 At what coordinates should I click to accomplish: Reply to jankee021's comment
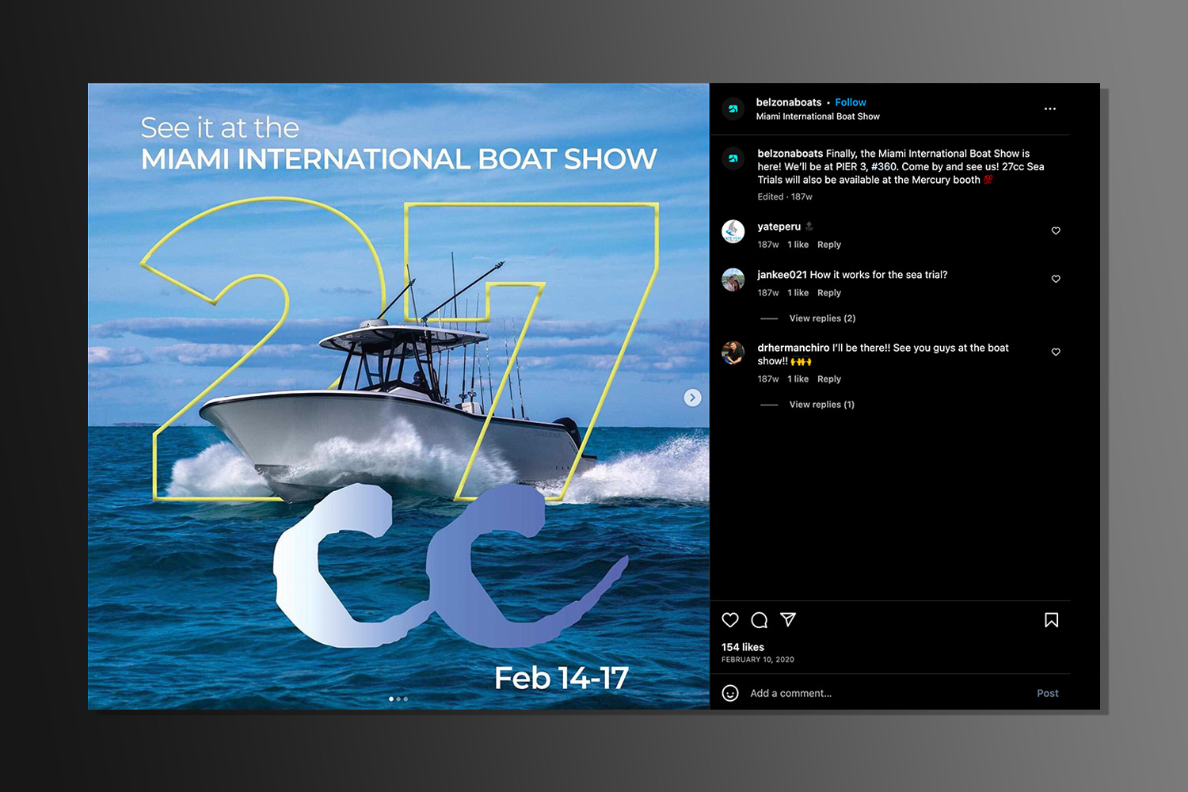[829, 293]
